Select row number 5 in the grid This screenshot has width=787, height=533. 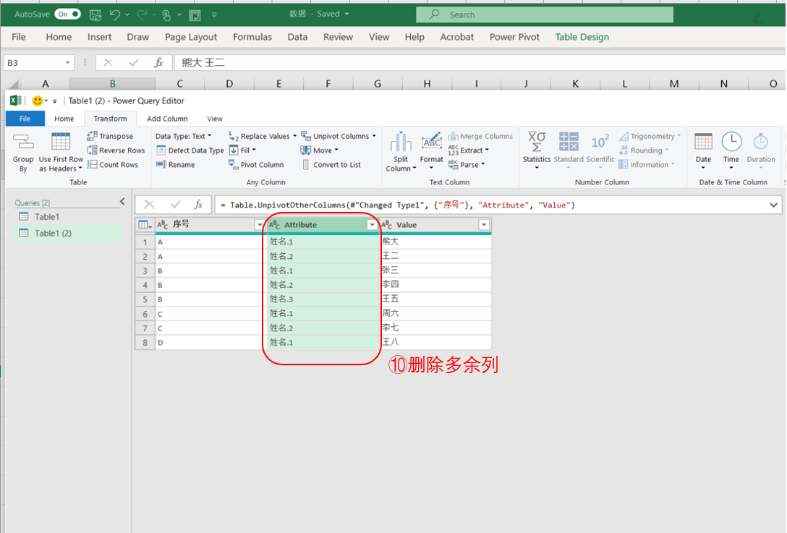tap(145, 299)
